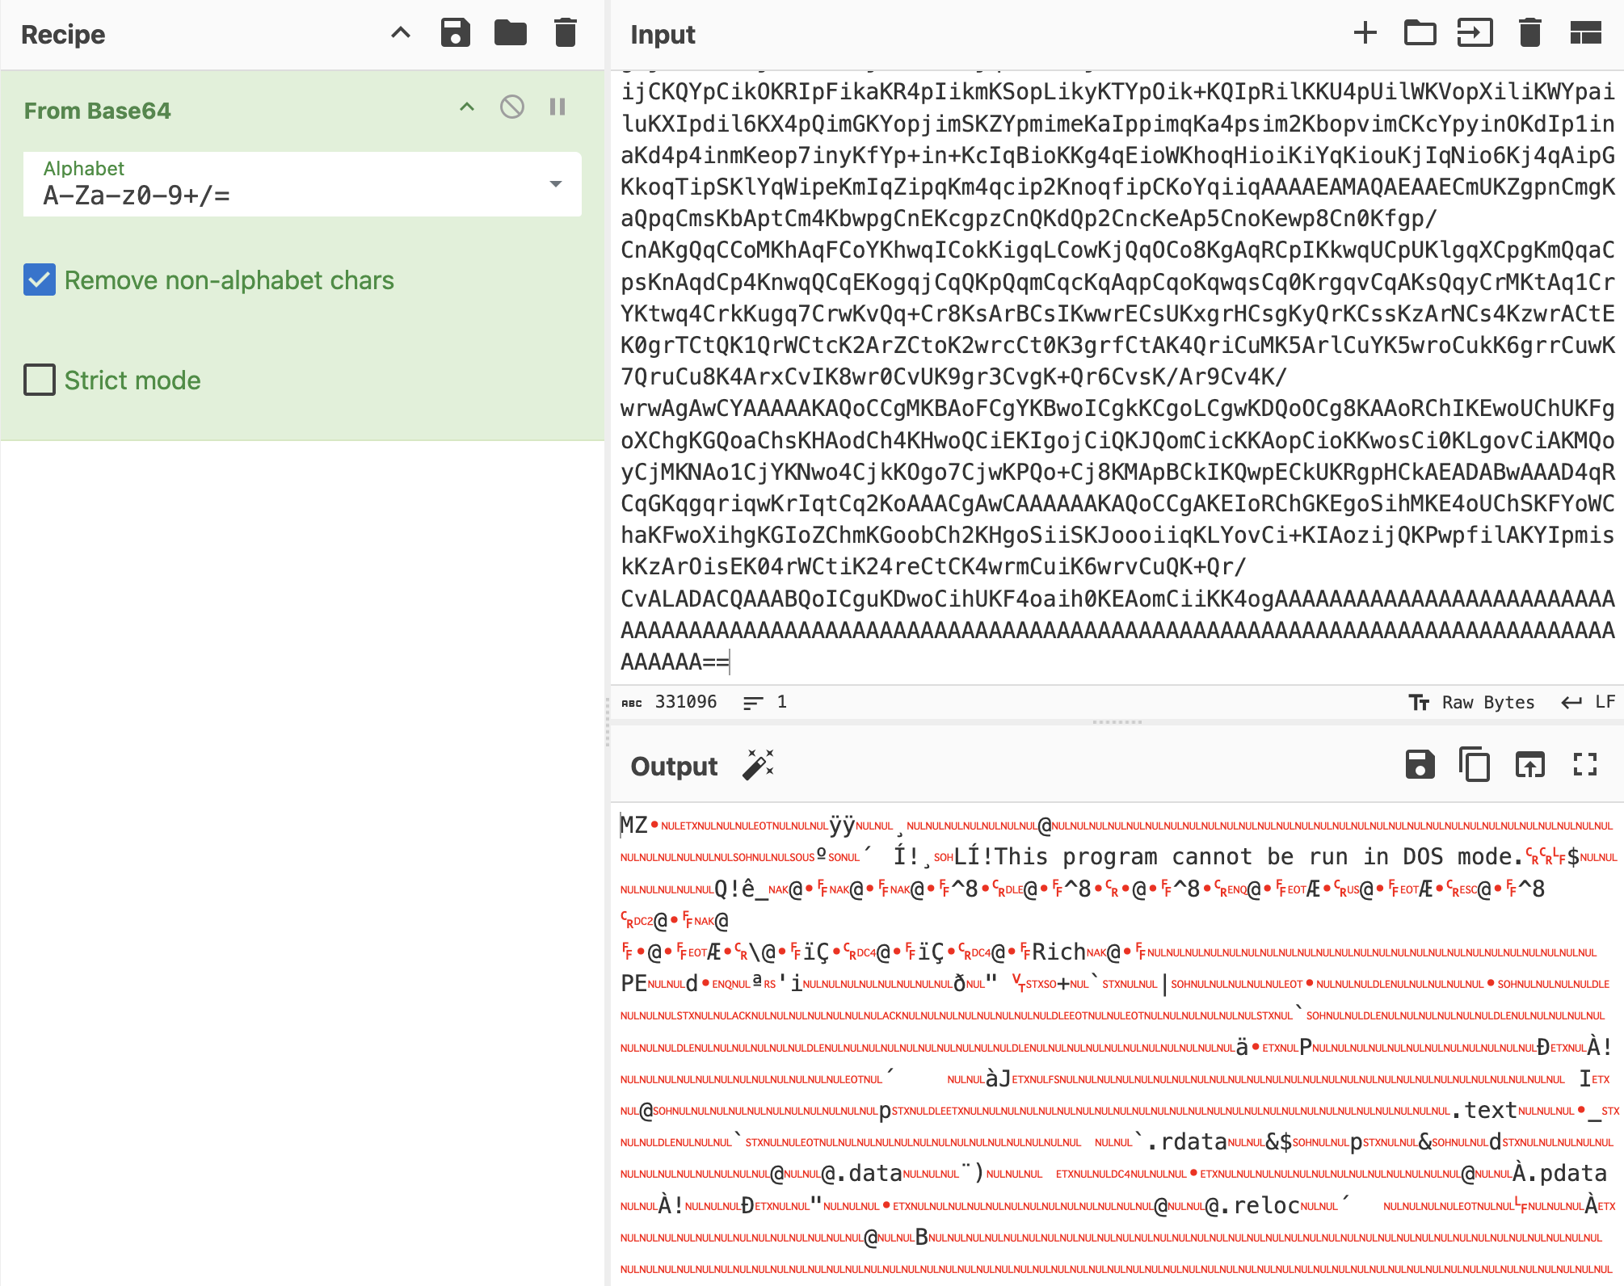Save the current recipe
Image resolution: width=1624 pixels, height=1286 pixels.
click(455, 33)
